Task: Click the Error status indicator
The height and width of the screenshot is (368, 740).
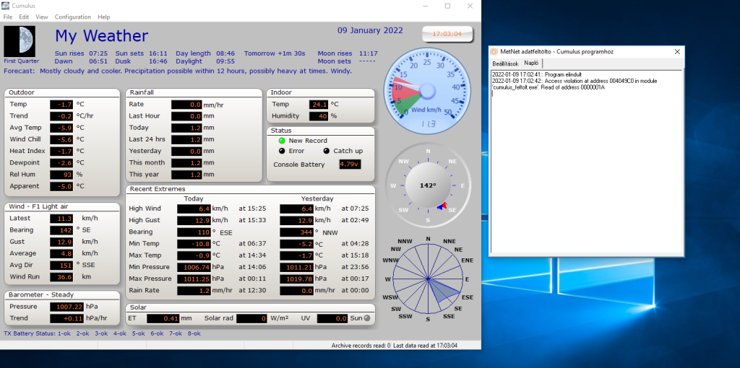Action: pos(283,151)
